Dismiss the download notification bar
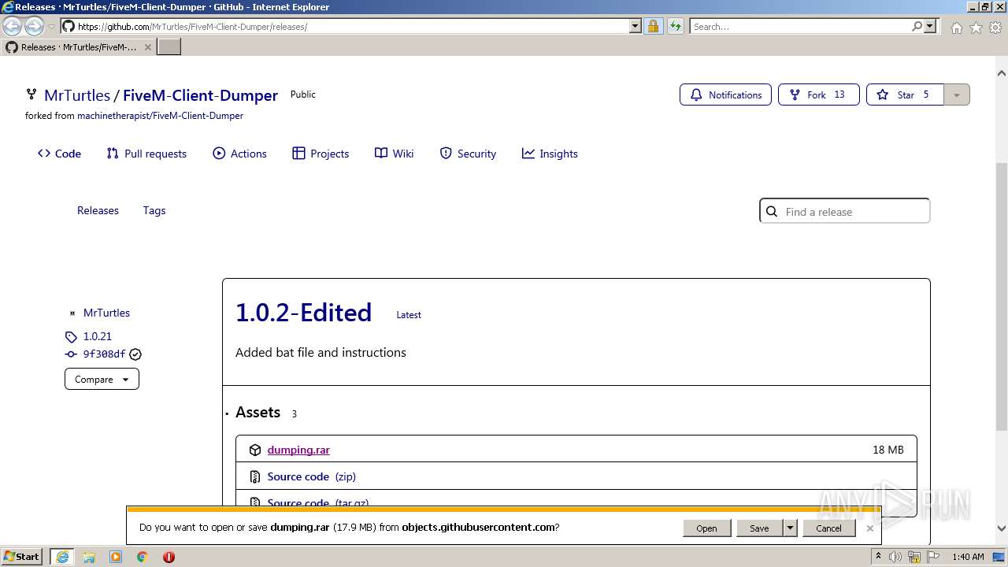The width and height of the screenshot is (1008, 567). [x=870, y=528]
